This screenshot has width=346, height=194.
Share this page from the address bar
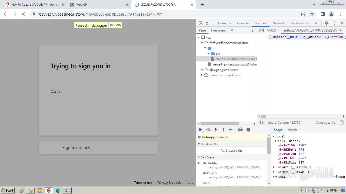click(x=303, y=14)
